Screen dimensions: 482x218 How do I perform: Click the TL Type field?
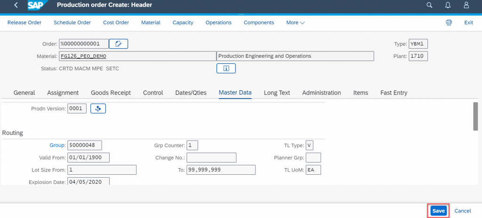tap(310, 145)
